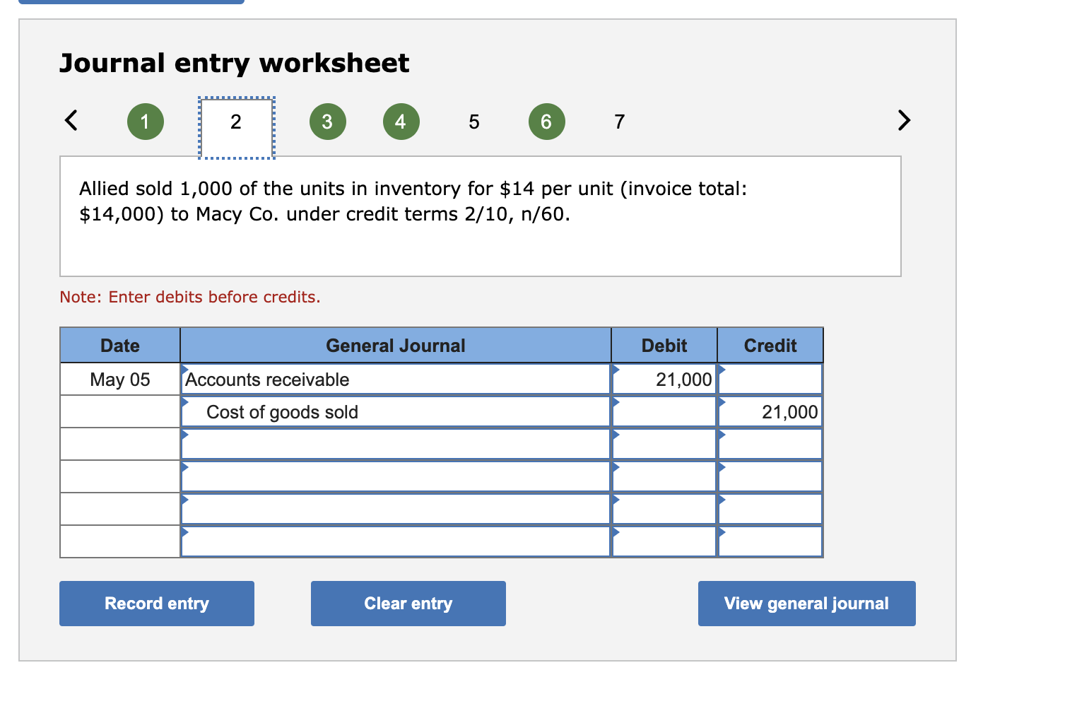
Task: Go to next journal entry arrow
Action: tap(904, 120)
